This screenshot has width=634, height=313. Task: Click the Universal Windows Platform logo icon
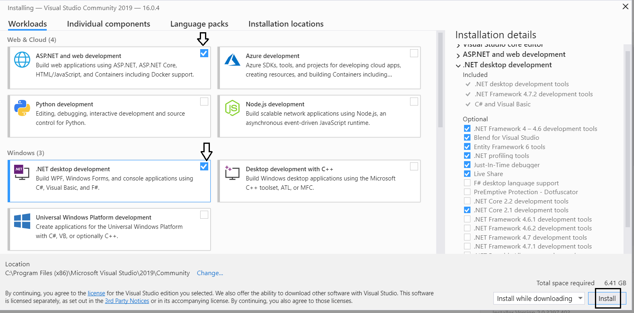[22, 221]
